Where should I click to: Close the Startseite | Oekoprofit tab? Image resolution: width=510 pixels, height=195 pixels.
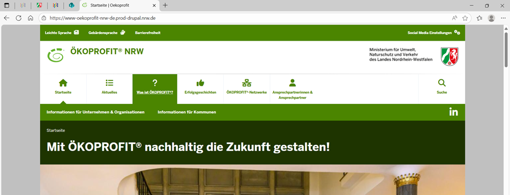(x=154, y=5)
